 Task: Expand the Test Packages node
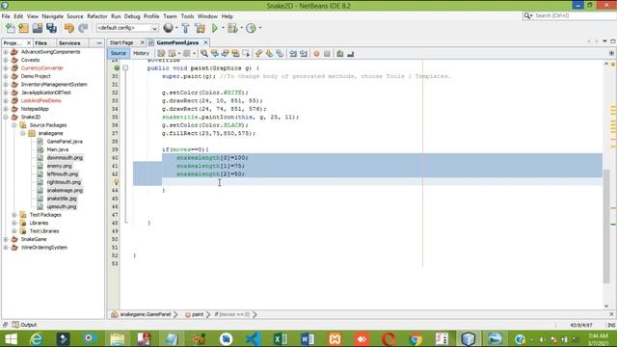coord(14,215)
